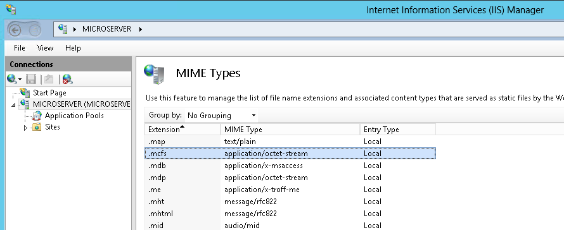
Task: Expand breadcrumb arrow after MICROSERVER
Action: pos(140,29)
